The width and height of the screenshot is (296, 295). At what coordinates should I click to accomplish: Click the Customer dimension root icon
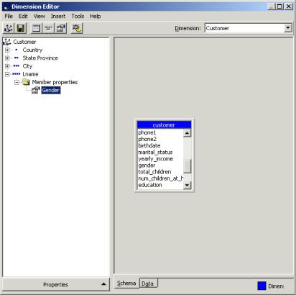click(7, 42)
